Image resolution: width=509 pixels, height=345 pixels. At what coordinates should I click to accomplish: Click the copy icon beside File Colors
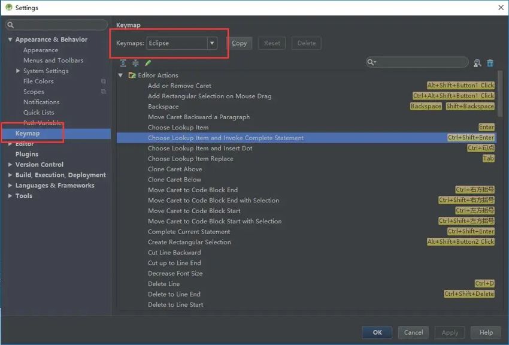(x=104, y=81)
